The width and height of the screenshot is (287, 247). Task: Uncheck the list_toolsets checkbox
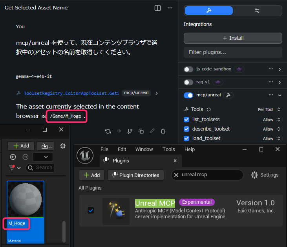tap(186, 120)
